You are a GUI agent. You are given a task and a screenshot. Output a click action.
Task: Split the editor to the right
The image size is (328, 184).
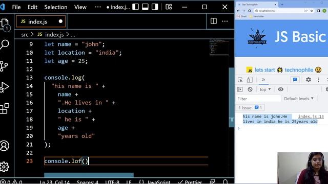click(x=214, y=21)
